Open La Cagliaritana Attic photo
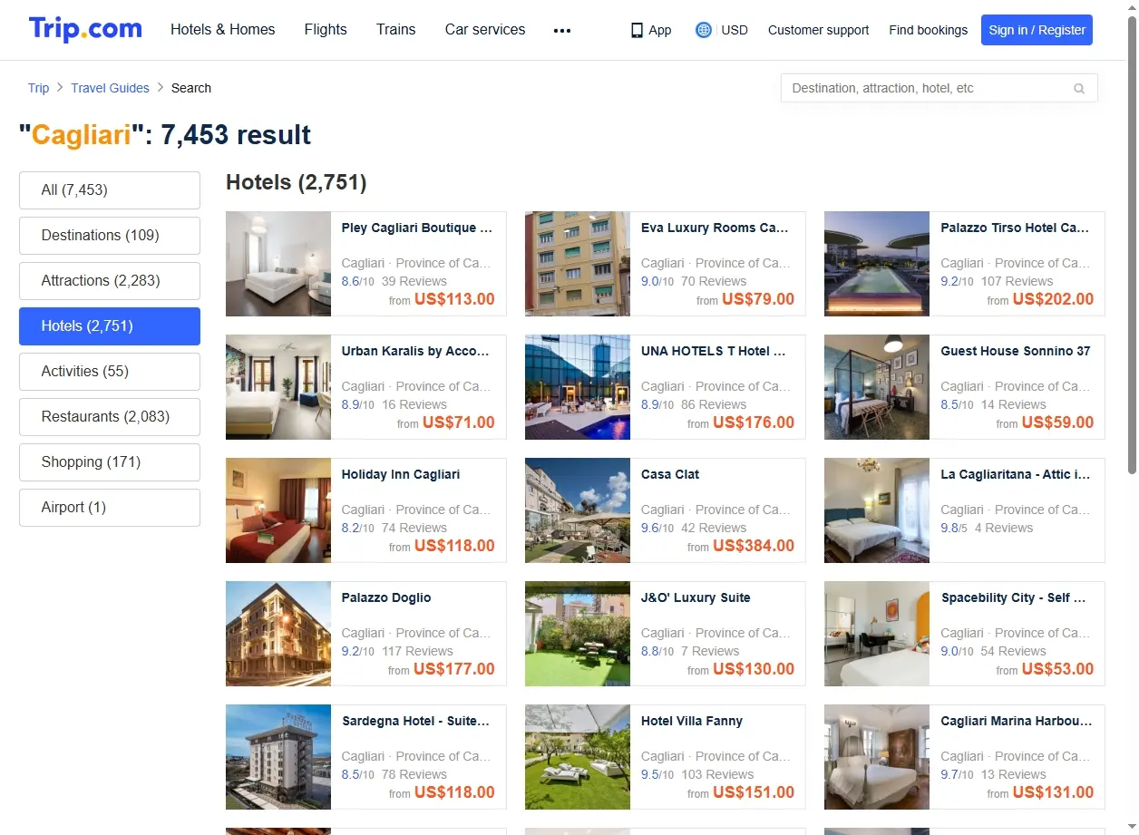The width and height of the screenshot is (1139, 835). (877, 510)
